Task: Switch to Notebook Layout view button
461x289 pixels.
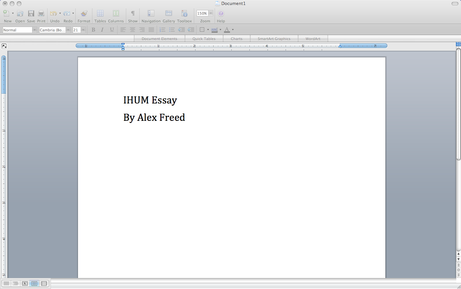Action: tap(44, 284)
